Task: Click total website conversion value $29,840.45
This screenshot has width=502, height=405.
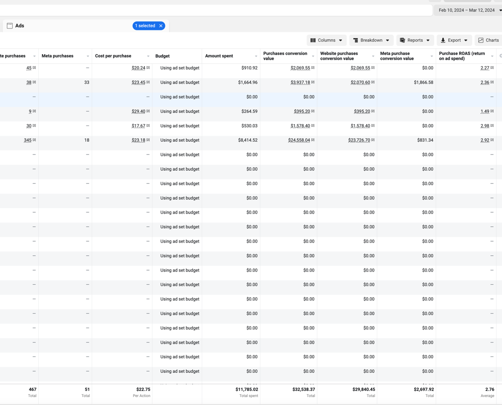Action: pyautogui.click(x=364, y=389)
